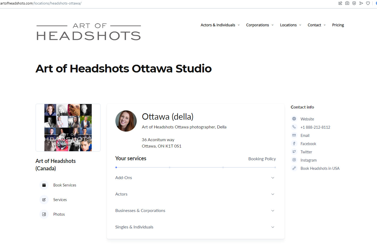Follow the Book Headshots in USA link
The image size is (377, 247).
point(320,168)
